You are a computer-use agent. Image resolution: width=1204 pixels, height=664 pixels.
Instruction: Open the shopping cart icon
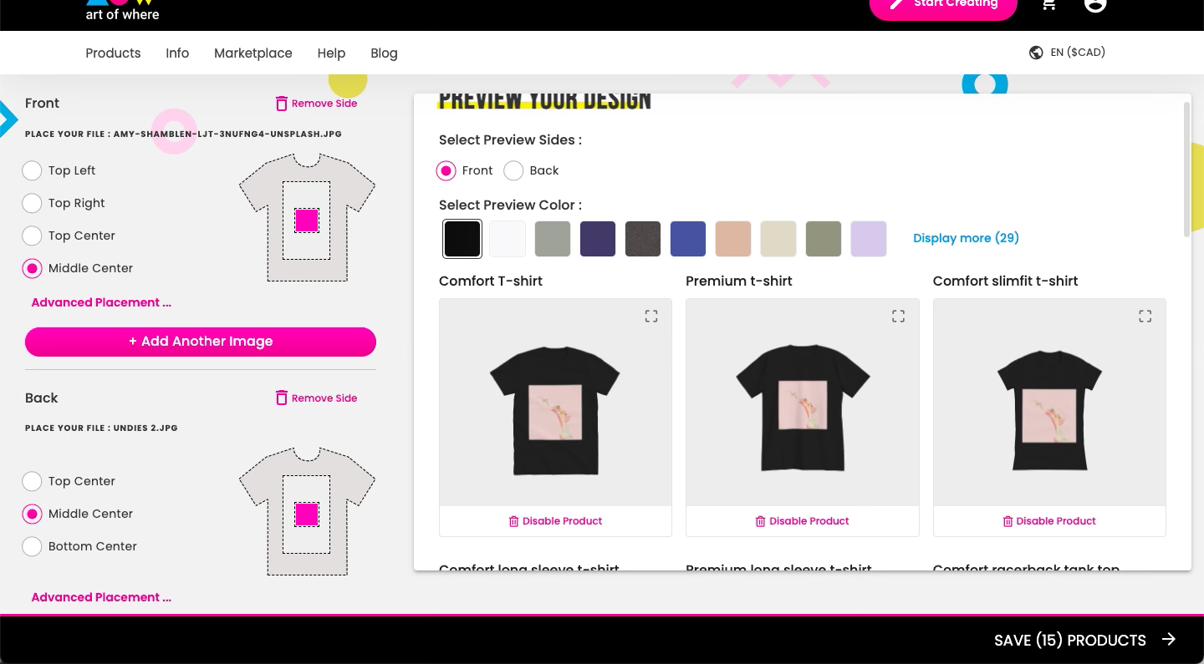click(x=1048, y=4)
